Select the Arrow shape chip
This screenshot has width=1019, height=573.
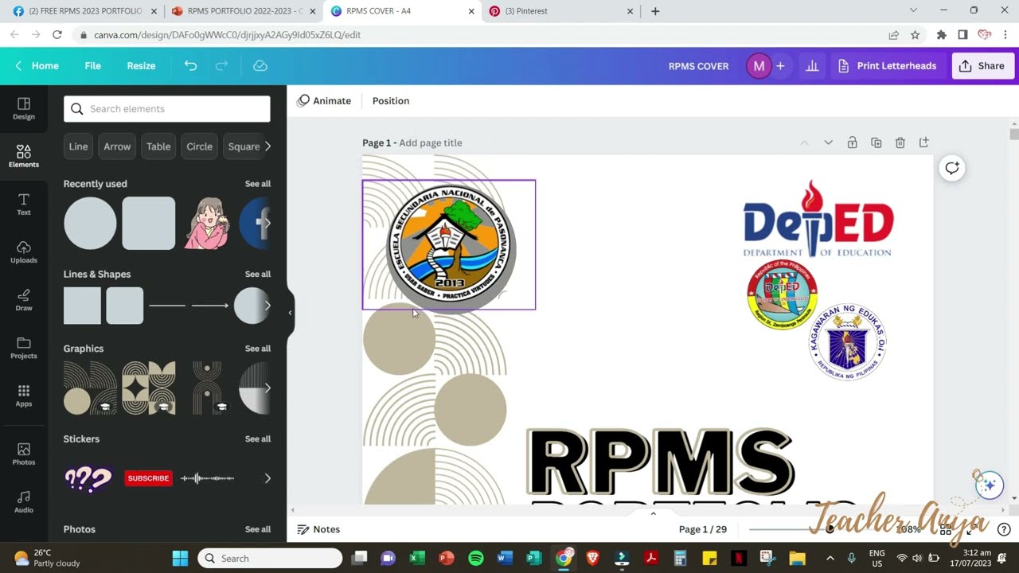pos(117,146)
